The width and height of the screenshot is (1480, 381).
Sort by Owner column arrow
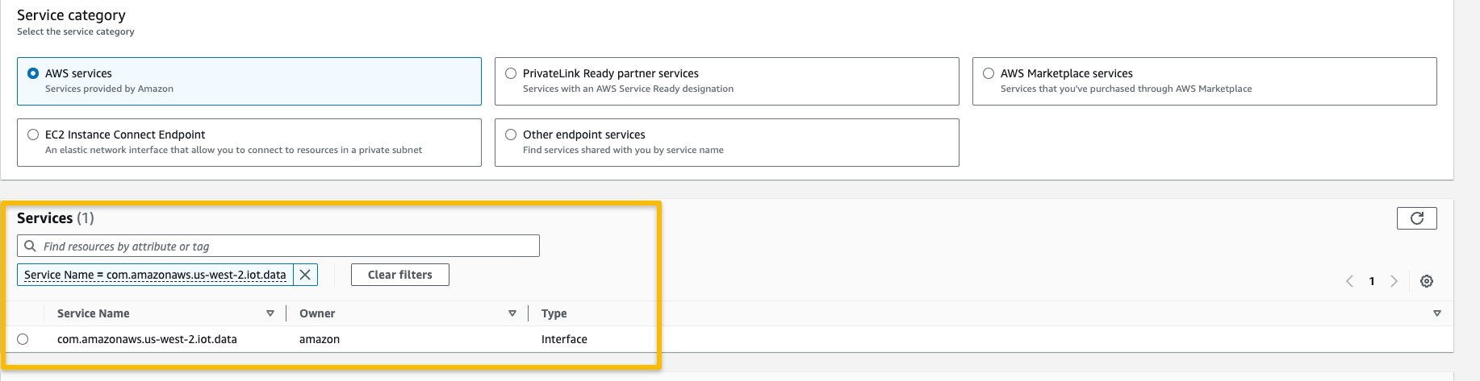point(512,313)
